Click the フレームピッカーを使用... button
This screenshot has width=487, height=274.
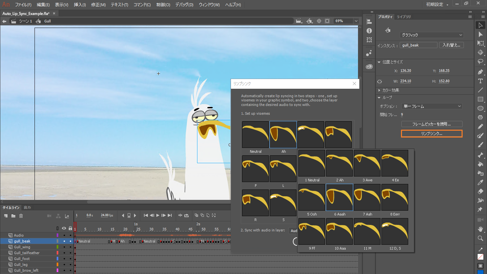coord(432,124)
